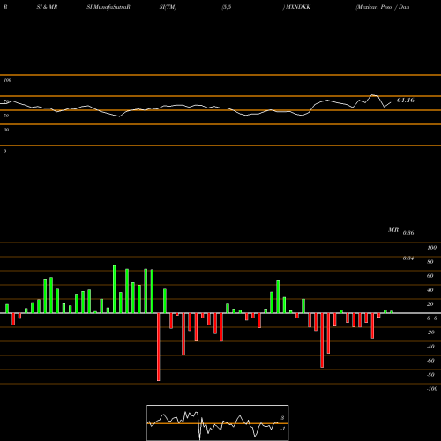The width and height of the screenshot is (441, 441).
Task: Click the 60 label on the MR axis
Action: pos(430,276)
